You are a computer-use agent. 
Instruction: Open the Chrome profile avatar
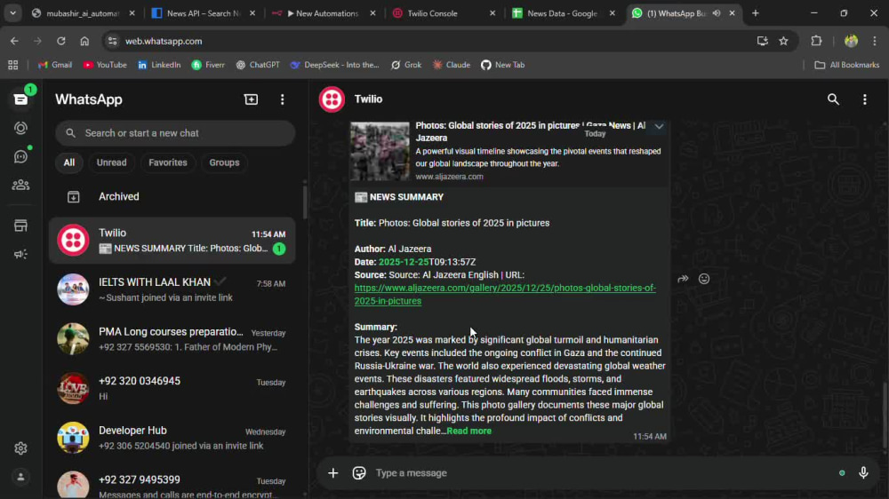point(851,41)
